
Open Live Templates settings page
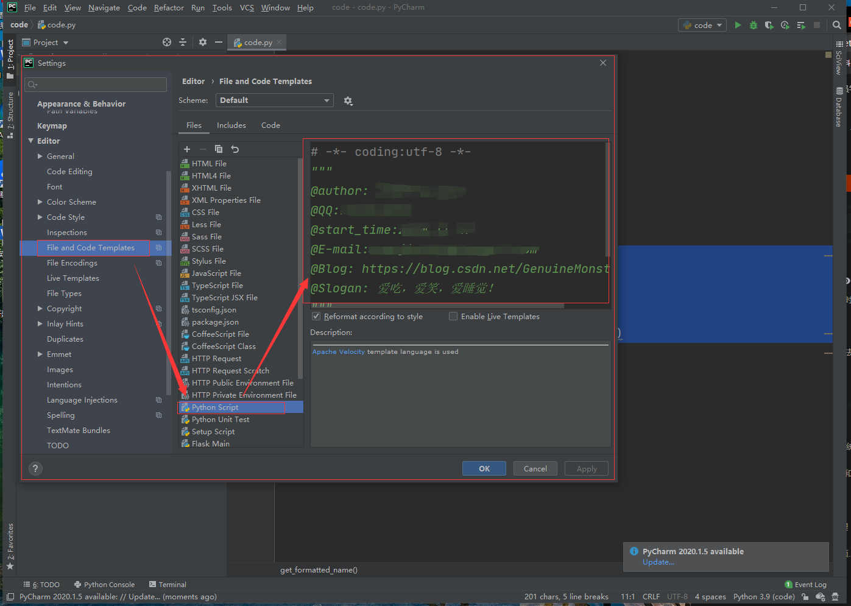click(72, 278)
